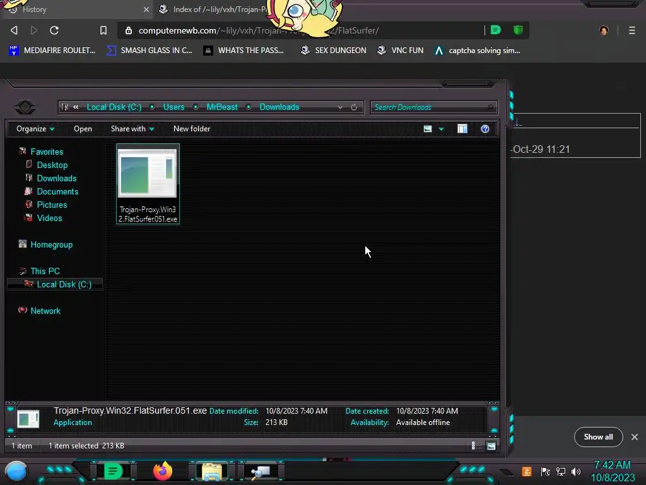Image resolution: width=646 pixels, height=485 pixels.
Task: Open green chat app in taskbar
Action: click(113, 471)
